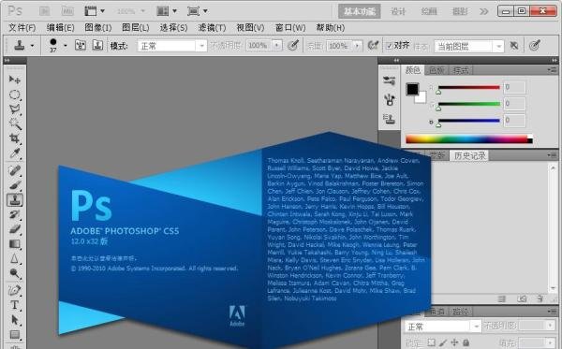This screenshot has height=349, width=562.
Task: Select the Polygonal Lasso tool
Action: point(15,109)
